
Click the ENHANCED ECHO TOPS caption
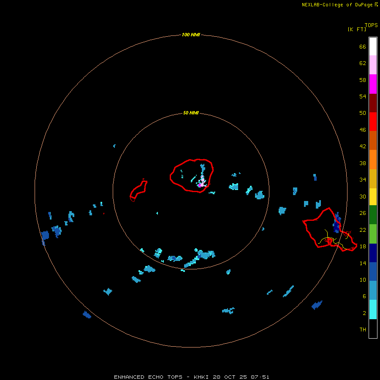coord(148,377)
